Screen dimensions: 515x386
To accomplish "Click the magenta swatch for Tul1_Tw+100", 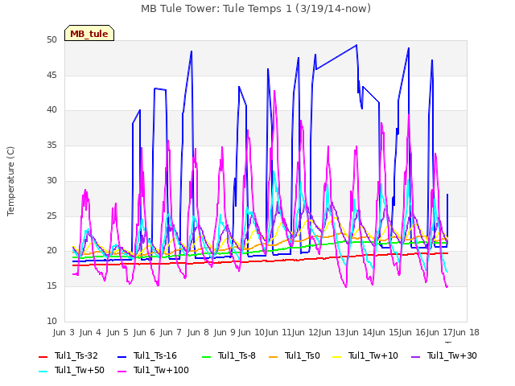I will pyautogui.click(x=122, y=371).
